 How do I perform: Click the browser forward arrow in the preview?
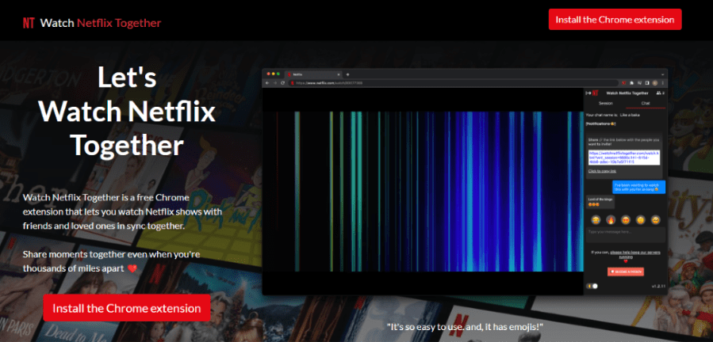(x=274, y=83)
